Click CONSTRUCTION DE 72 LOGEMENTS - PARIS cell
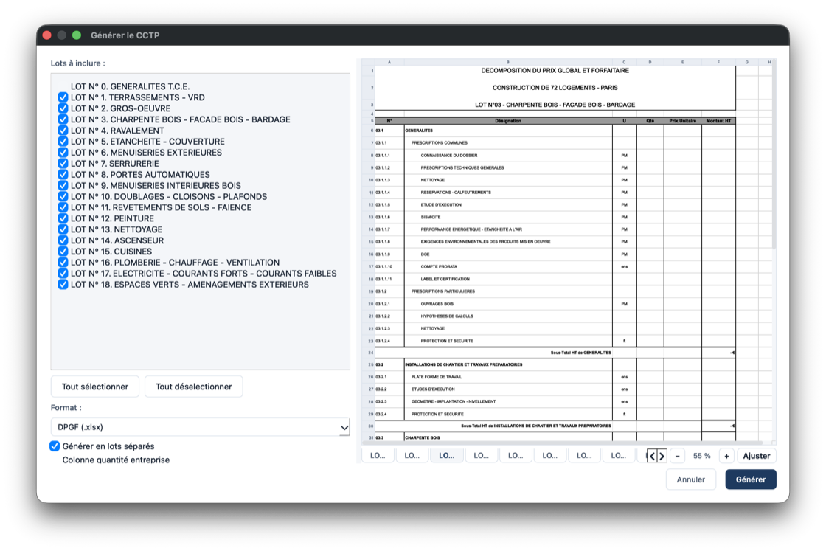The image size is (826, 551). click(x=555, y=88)
